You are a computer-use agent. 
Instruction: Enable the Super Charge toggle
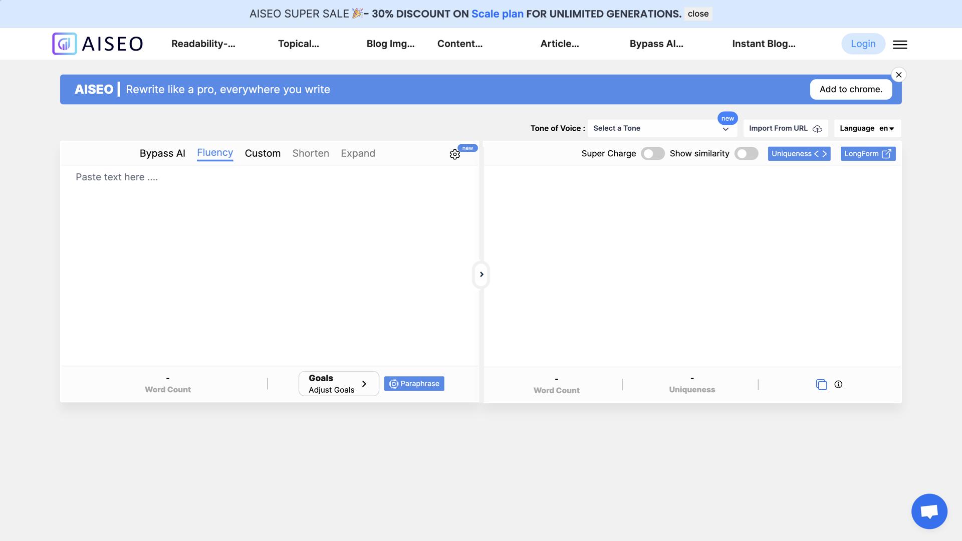(653, 153)
